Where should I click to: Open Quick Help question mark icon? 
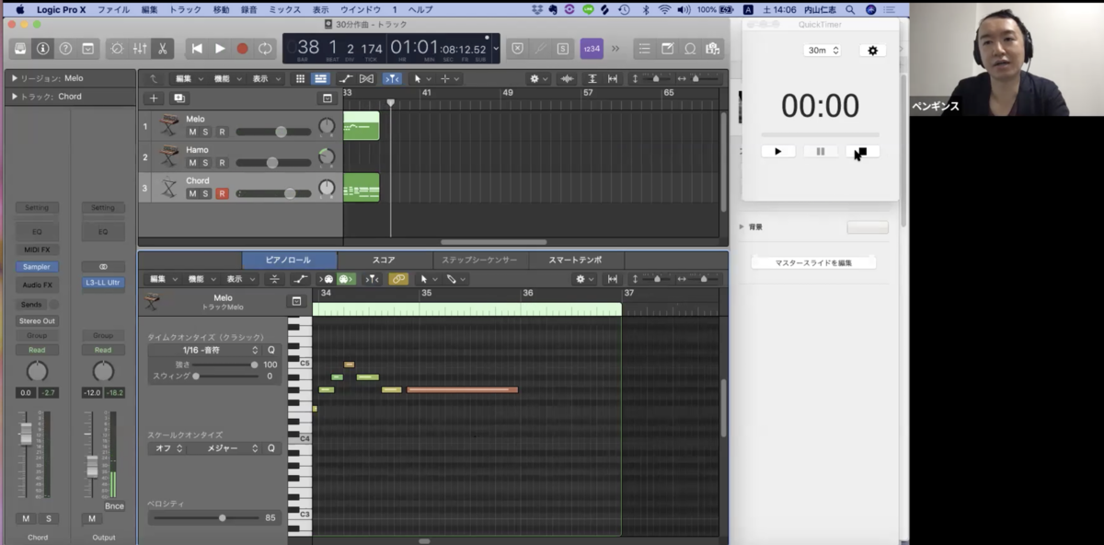tap(65, 48)
